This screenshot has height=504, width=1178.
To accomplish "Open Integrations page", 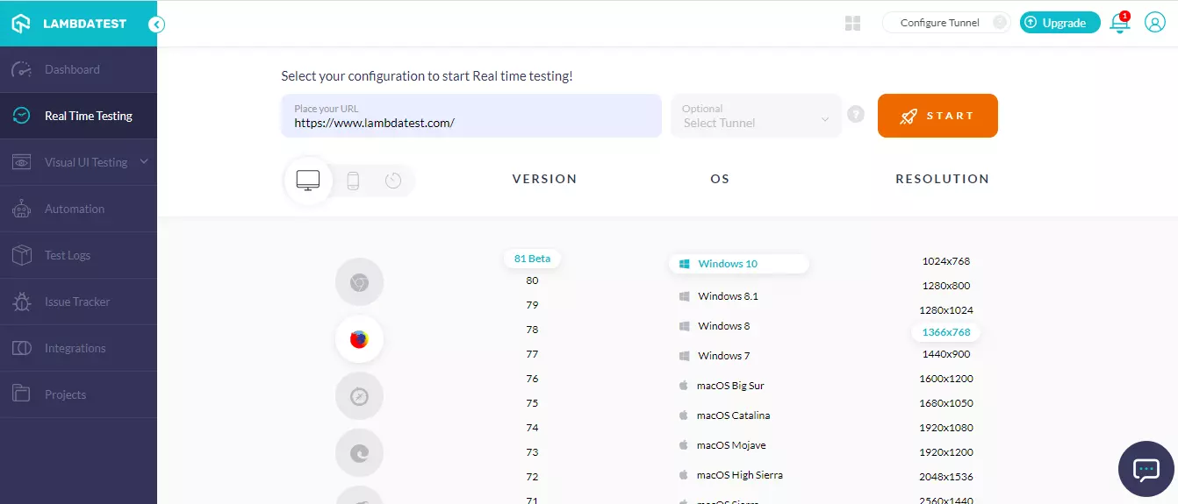I will point(78,348).
